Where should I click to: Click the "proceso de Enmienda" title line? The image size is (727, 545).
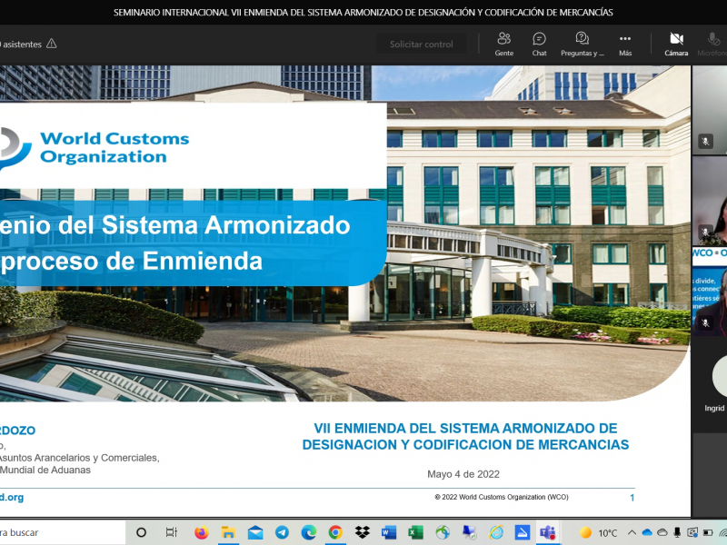pos(131,261)
